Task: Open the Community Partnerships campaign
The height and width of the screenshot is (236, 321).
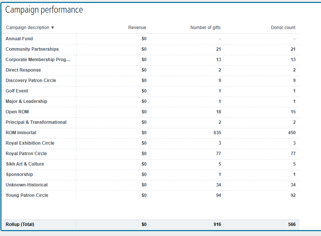Action: coord(32,49)
